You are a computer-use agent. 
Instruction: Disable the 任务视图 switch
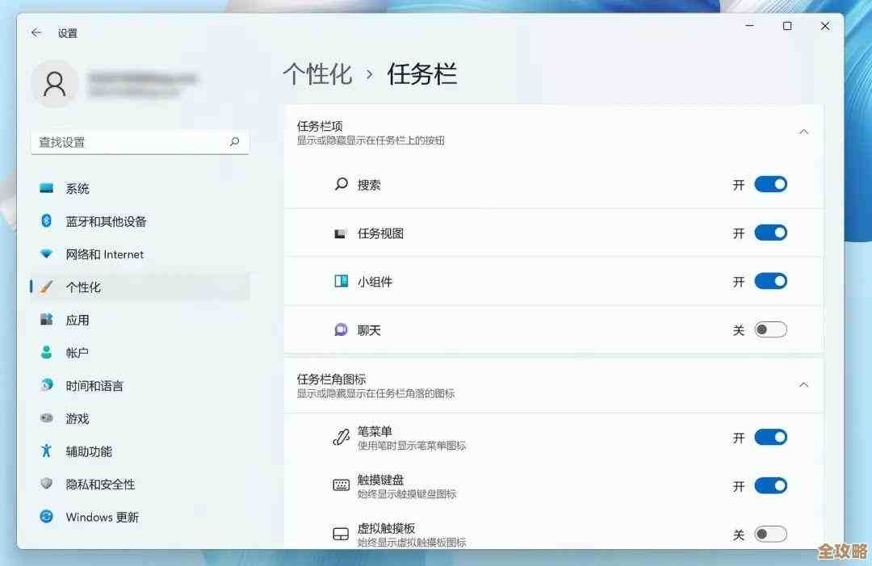(770, 233)
